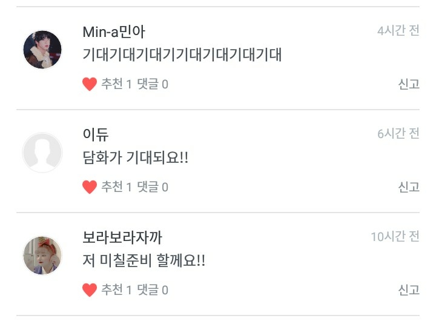Recommend 보라보라자까's comment via 추천

[x=116, y=291]
